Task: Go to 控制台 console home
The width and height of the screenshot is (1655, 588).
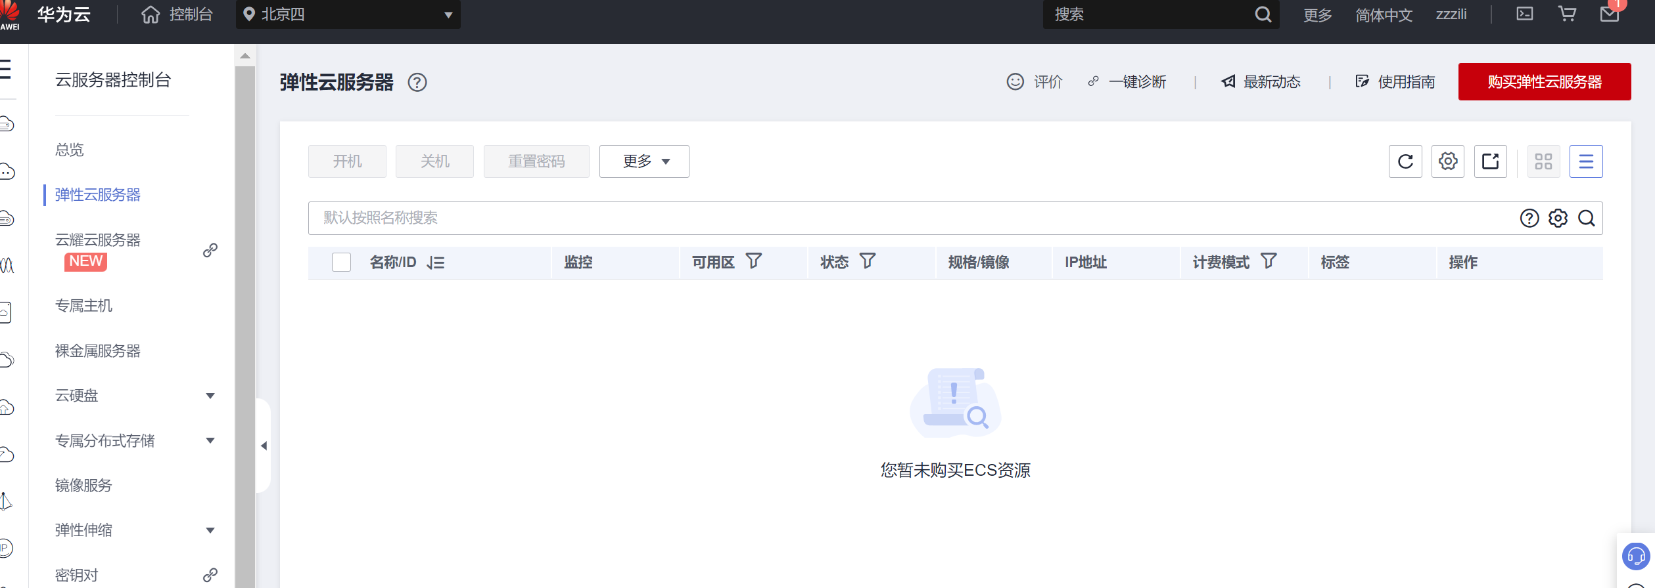Action: (177, 14)
